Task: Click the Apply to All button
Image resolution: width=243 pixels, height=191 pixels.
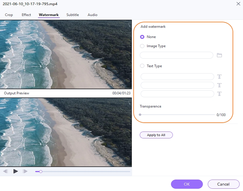Action: [156, 135]
